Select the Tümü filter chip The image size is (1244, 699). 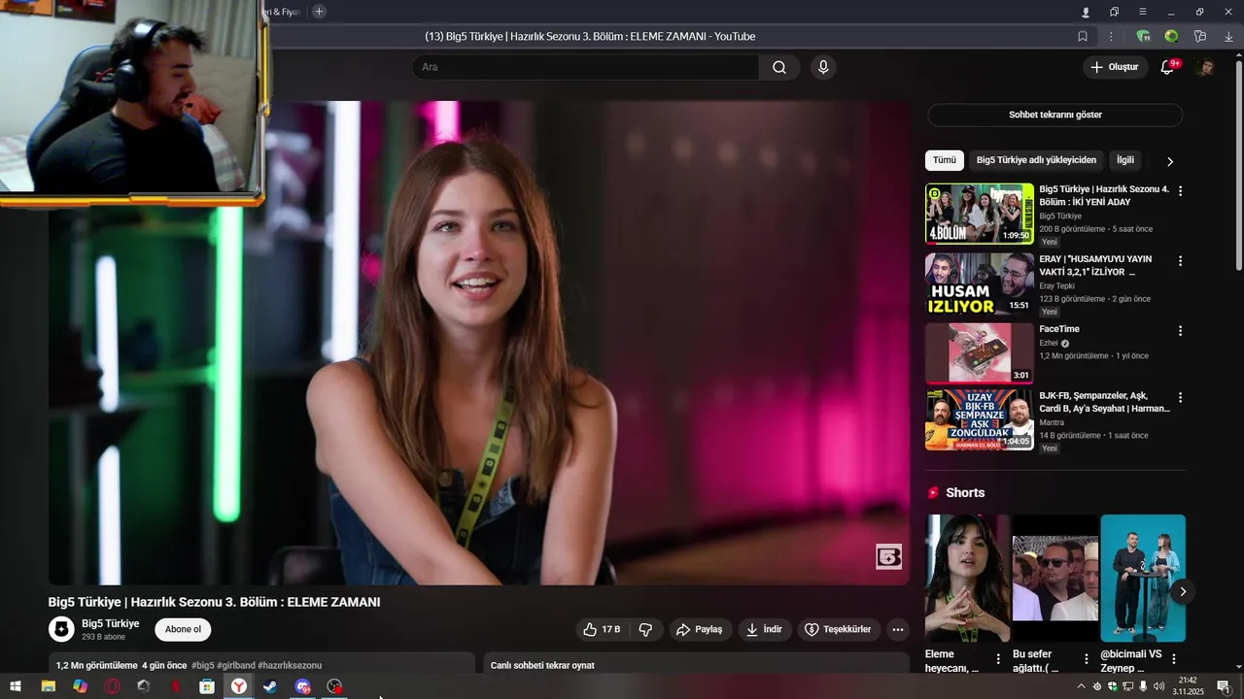click(x=945, y=160)
